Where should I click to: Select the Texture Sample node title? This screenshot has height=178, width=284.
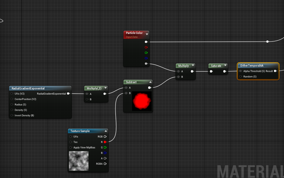[80, 131]
